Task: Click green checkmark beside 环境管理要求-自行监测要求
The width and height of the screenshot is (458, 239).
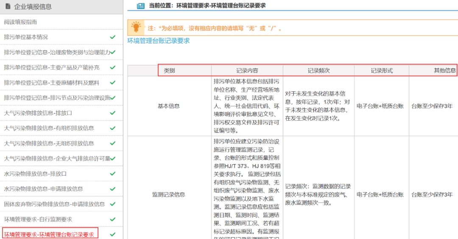Action: (112, 220)
